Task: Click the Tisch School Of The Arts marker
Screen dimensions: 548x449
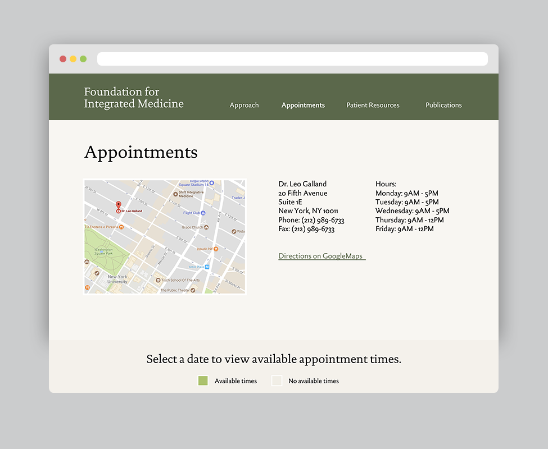Action: coord(158,280)
